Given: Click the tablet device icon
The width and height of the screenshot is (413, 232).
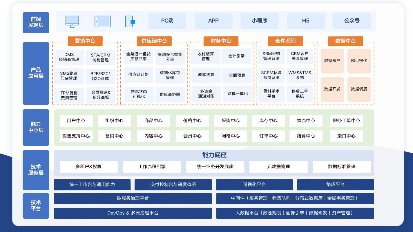Looking at the screenshot, I should click(102, 21).
